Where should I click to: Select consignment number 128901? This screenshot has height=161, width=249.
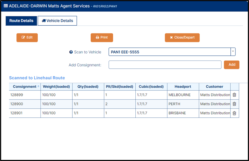pos(16,113)
